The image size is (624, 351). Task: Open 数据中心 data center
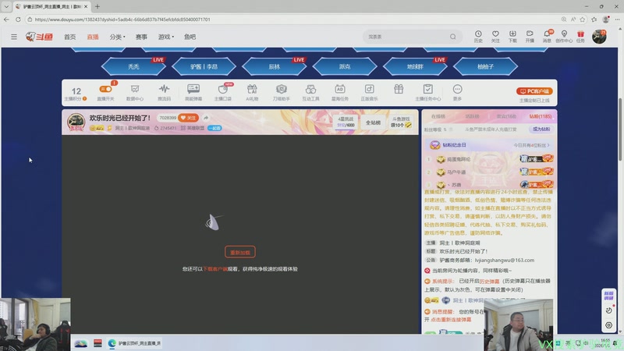[x=135, y=93]
